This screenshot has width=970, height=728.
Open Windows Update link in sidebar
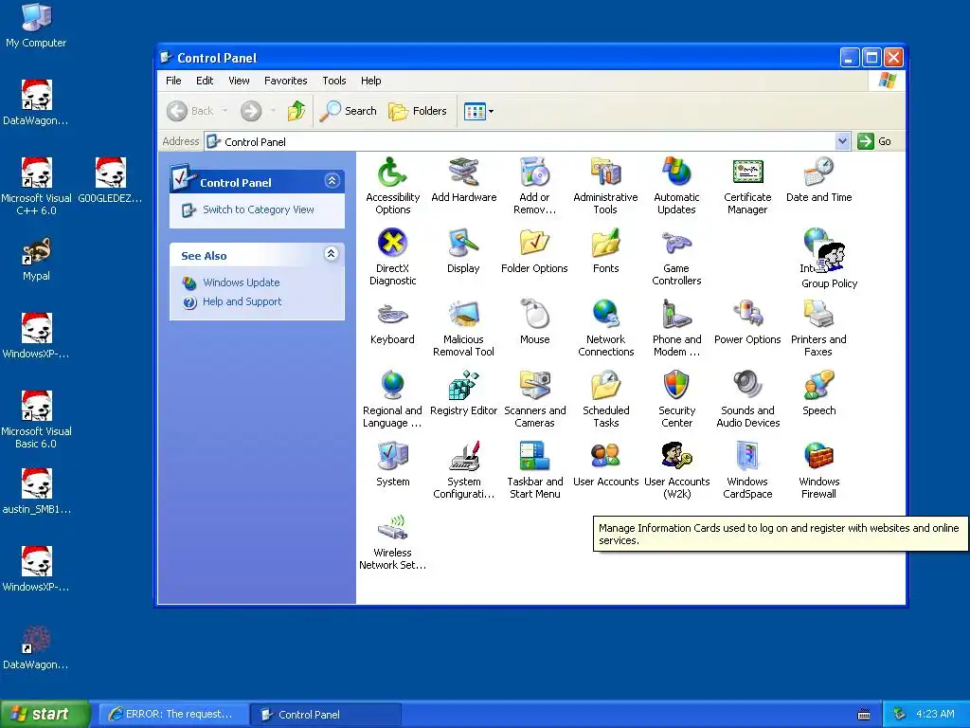click(x=242, y=282)
